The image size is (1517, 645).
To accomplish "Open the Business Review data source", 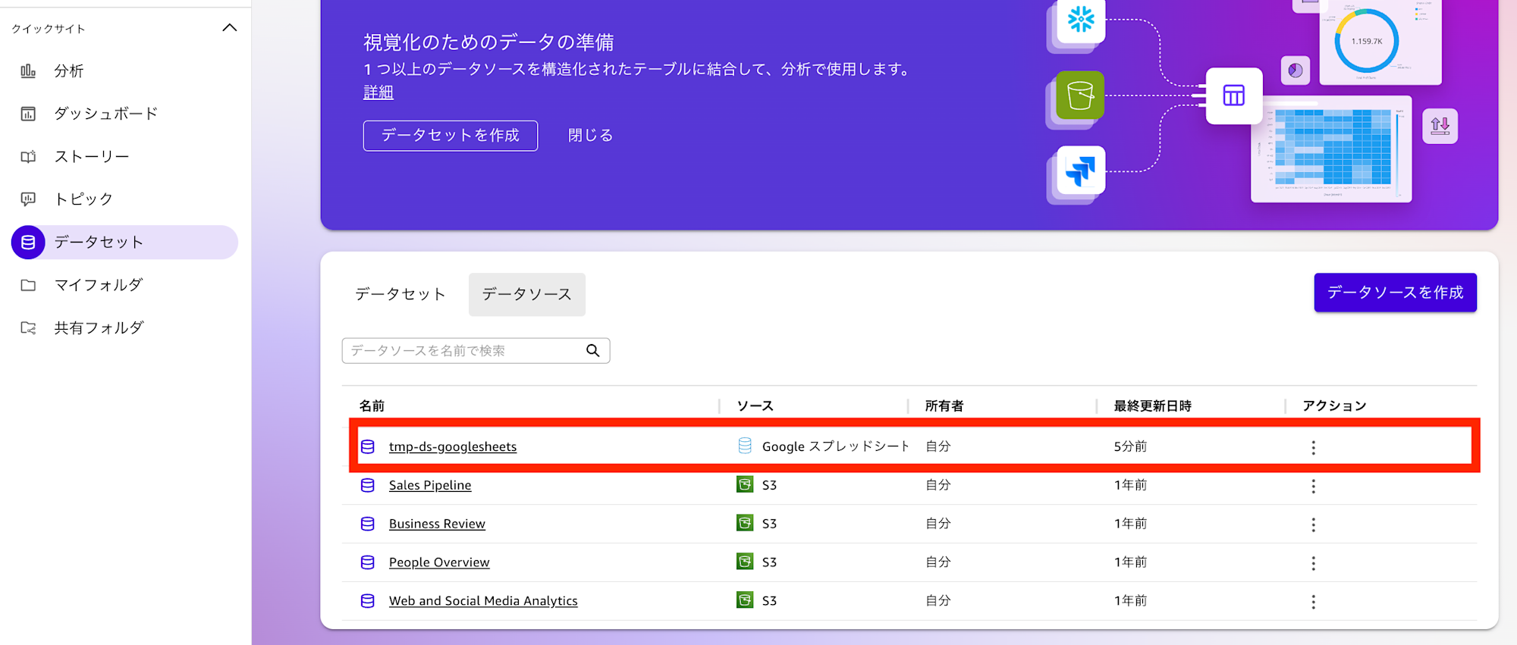I will click(437, 524).
